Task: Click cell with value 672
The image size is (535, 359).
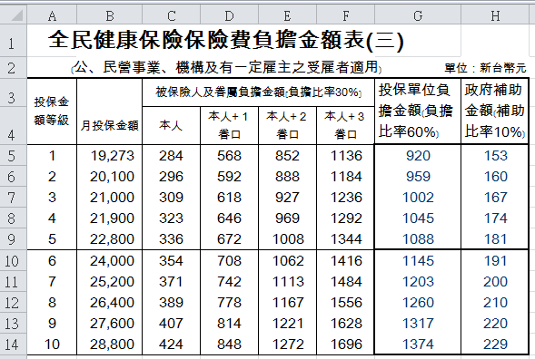Action: pyautogui.click(x=229, y=238)
